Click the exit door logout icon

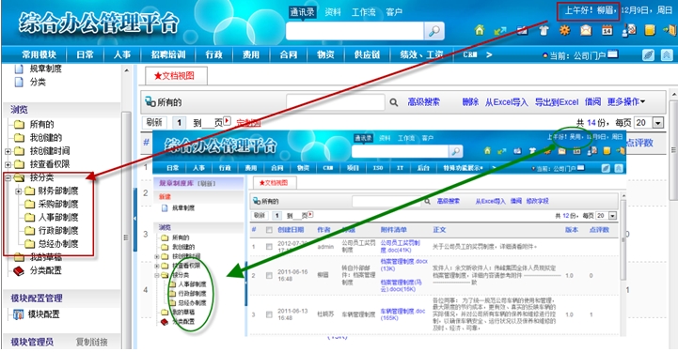670,30
